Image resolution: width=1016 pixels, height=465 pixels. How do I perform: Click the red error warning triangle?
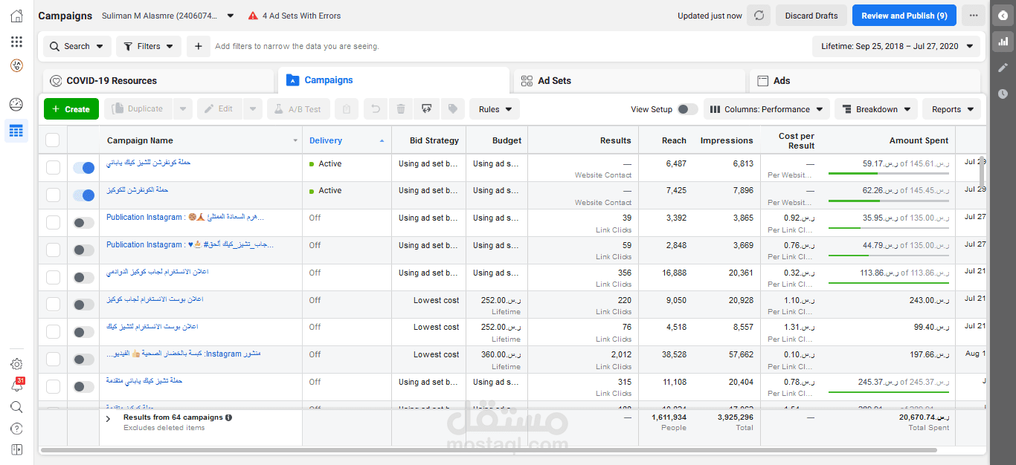click(253, 16)
